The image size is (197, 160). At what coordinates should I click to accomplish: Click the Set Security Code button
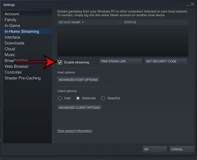[x=166, y=61]
